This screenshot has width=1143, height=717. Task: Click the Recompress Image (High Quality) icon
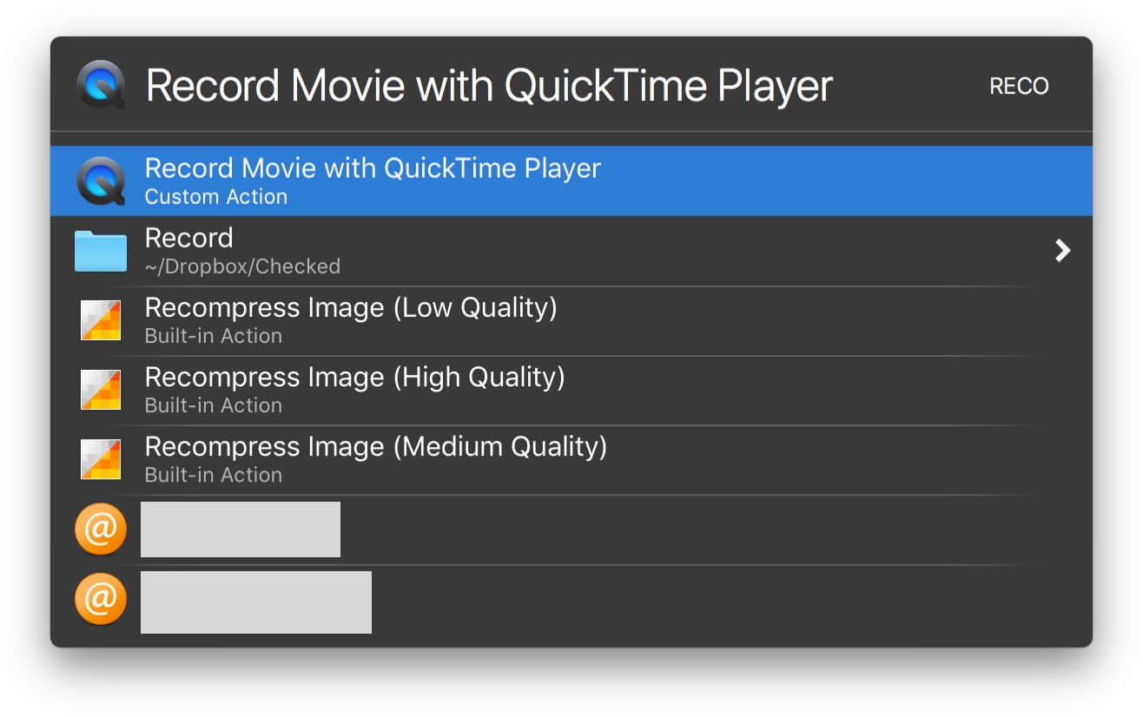pos(101,390)
